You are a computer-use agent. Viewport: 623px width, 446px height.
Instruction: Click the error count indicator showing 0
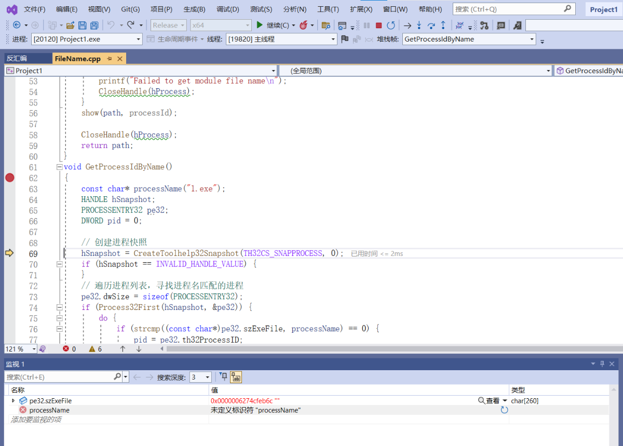[x=70, y=349]
